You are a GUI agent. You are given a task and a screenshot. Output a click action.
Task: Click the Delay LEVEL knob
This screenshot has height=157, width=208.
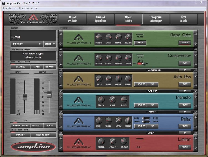[99, 121]
